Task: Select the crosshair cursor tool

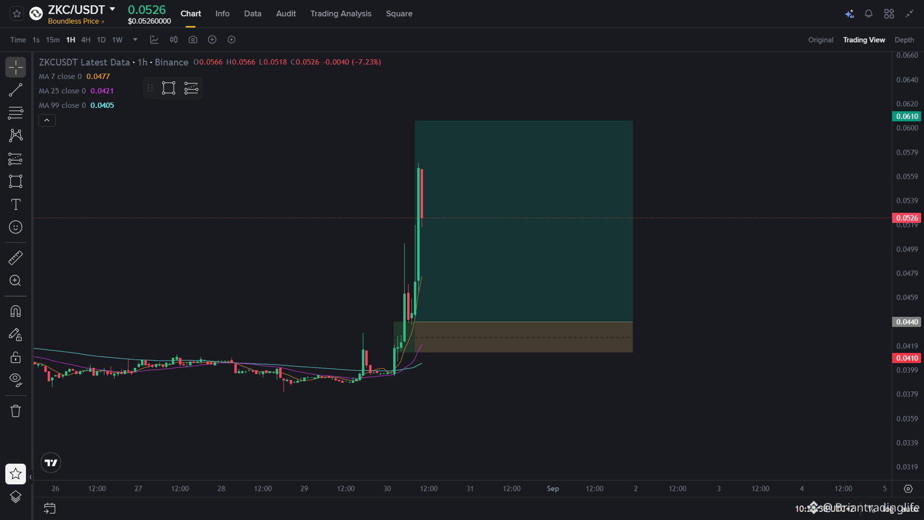Action: tap(15, 67)
